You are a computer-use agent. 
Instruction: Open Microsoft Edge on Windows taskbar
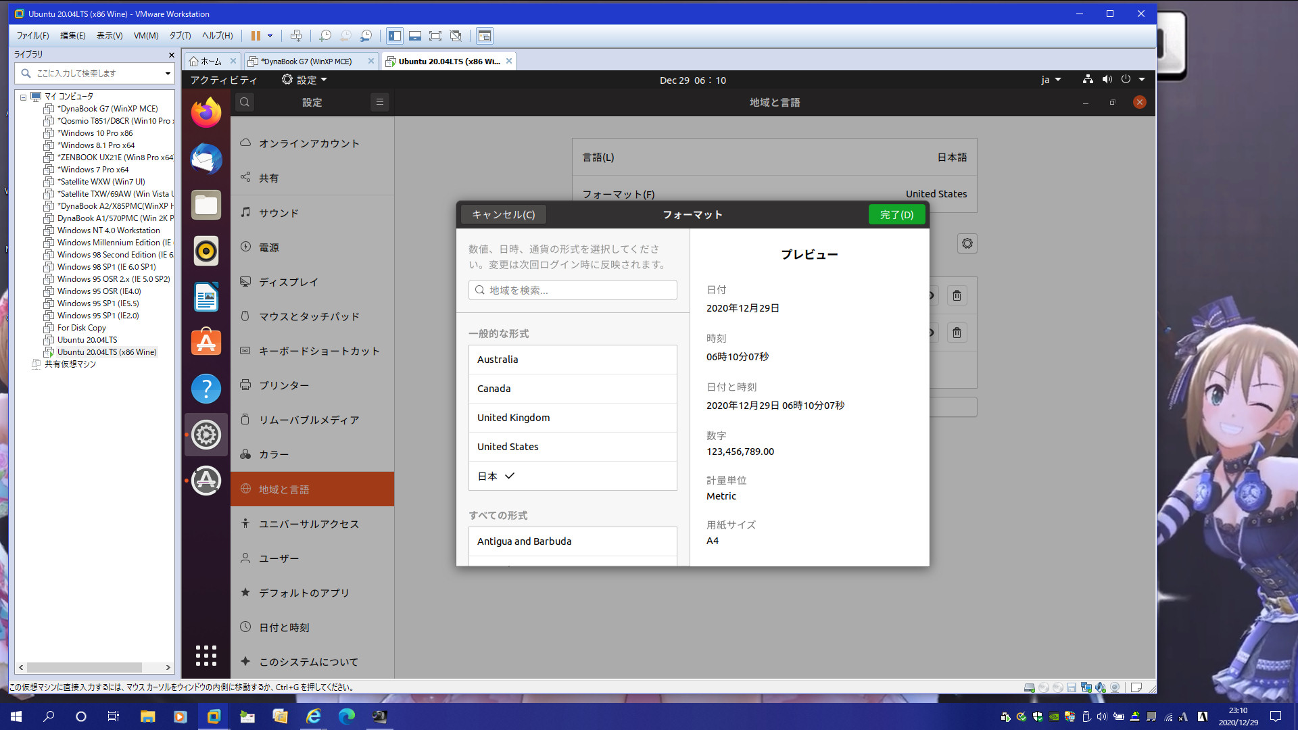(x=346, y=716)
